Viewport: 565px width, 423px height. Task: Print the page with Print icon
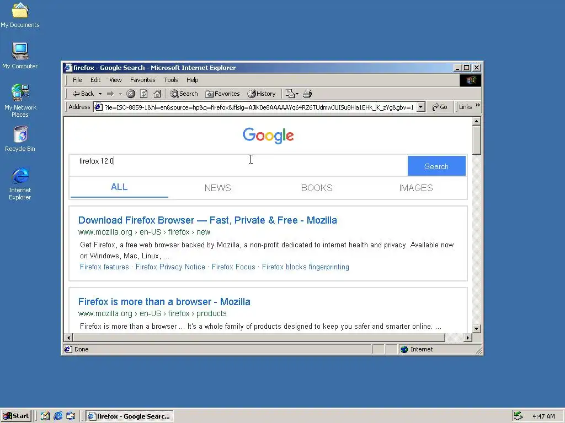[x=307, y=94]
